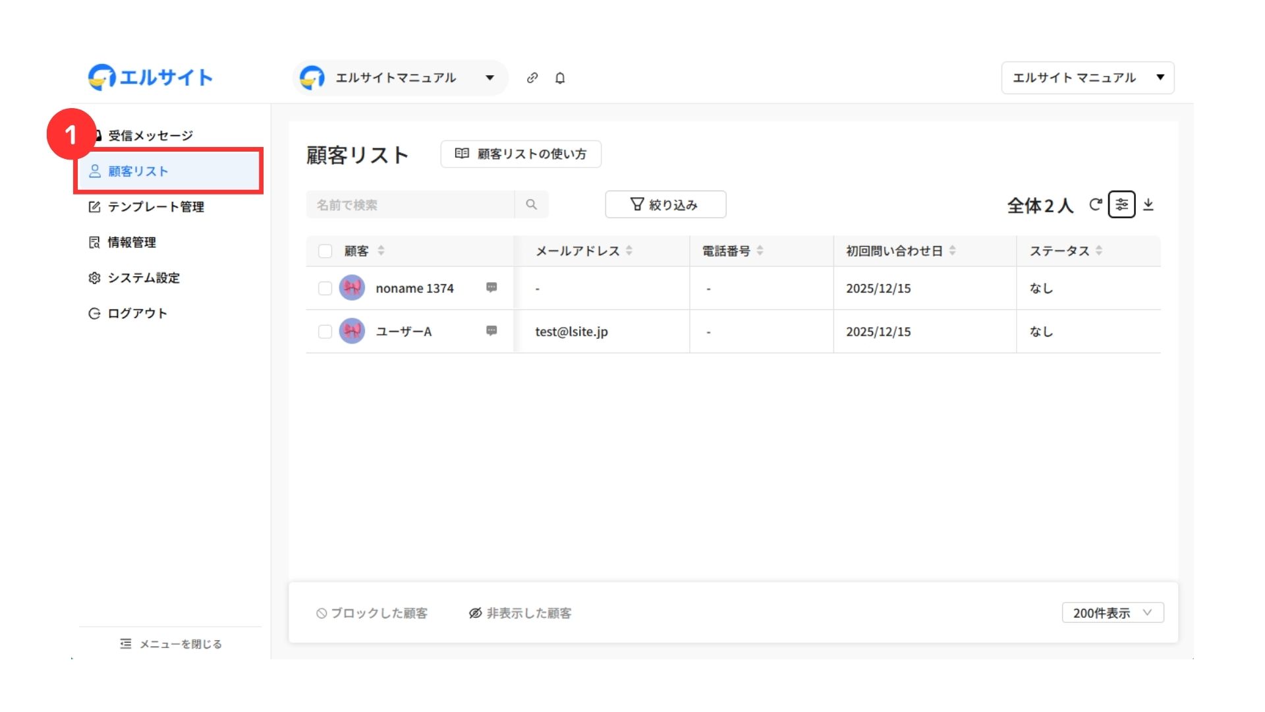Click the 絞り込み filter button
1265x712 pixels.
[x=665, y=204]
